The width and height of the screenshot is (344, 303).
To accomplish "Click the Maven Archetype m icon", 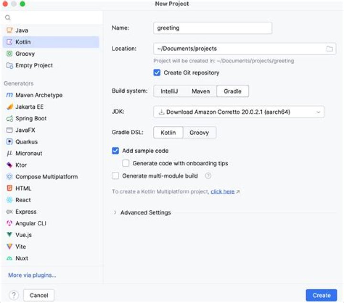I will [x=10, y=95].
